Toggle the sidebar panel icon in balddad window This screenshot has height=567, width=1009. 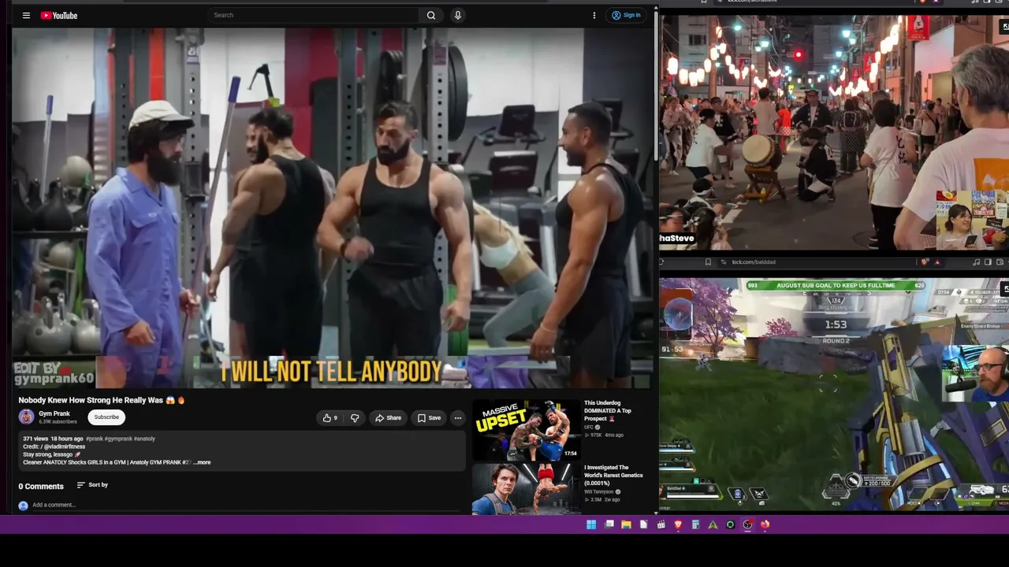point(988,262)
